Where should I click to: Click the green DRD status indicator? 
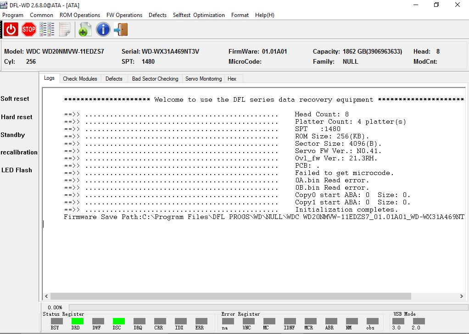[x=78, y=321]
